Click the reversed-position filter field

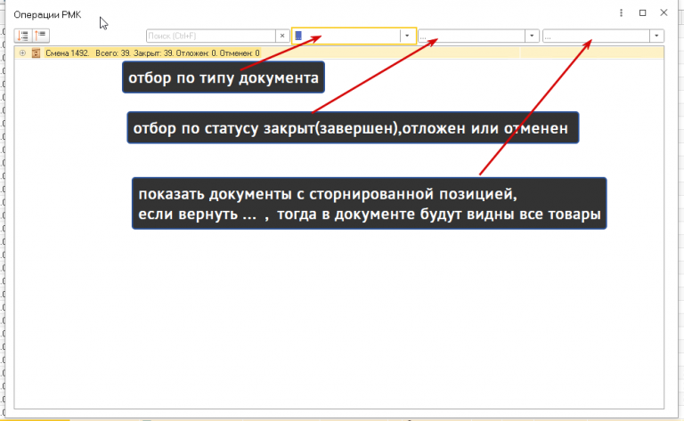coord(596,36)
